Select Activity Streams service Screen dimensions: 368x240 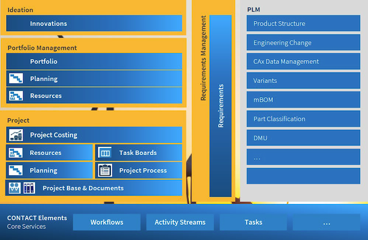(x=180, y=222)
